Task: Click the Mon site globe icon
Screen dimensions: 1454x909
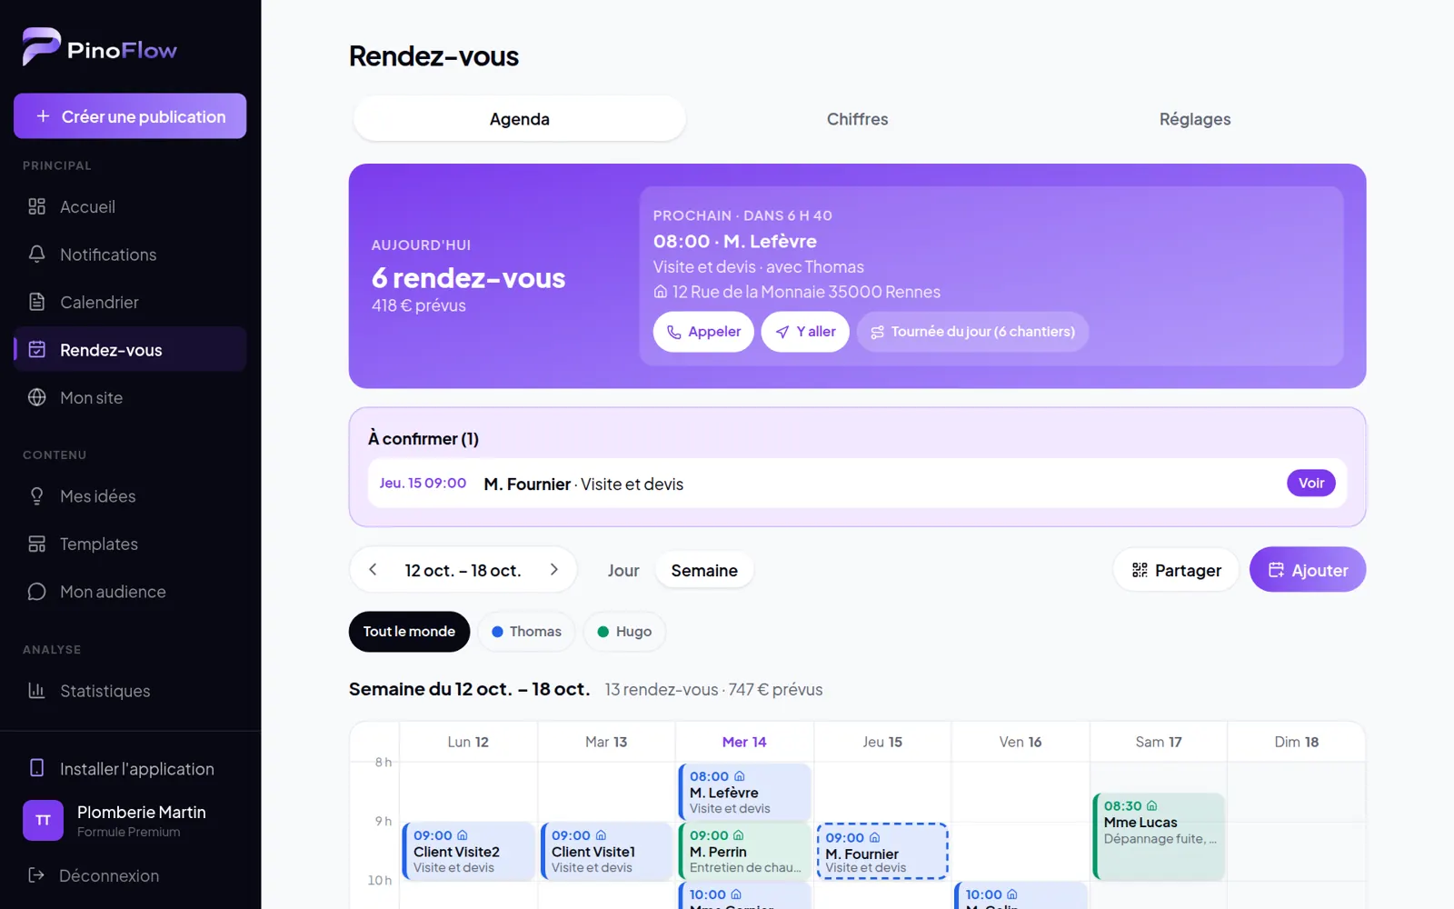Action: click(x=36, y=397)
